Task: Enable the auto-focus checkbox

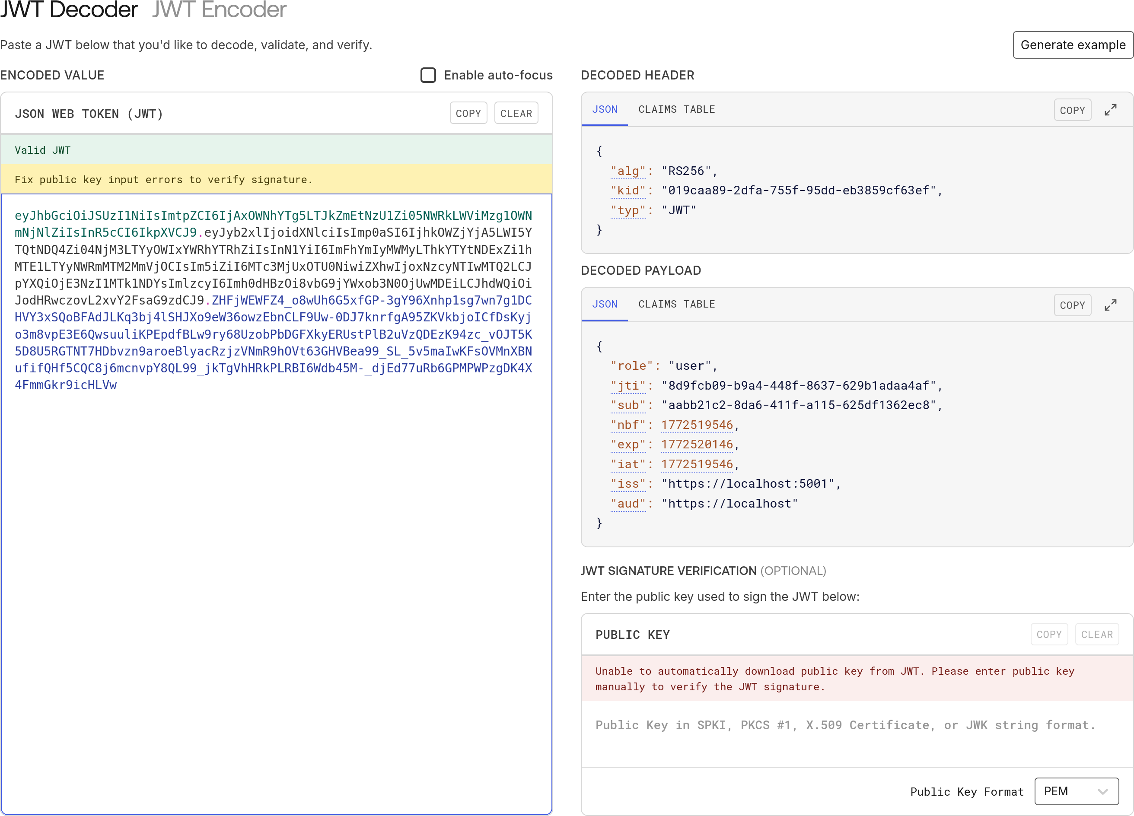Action: pos(428,75)
